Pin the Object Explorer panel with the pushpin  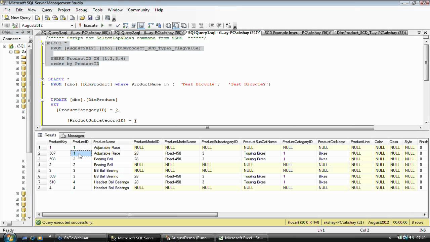23,32
